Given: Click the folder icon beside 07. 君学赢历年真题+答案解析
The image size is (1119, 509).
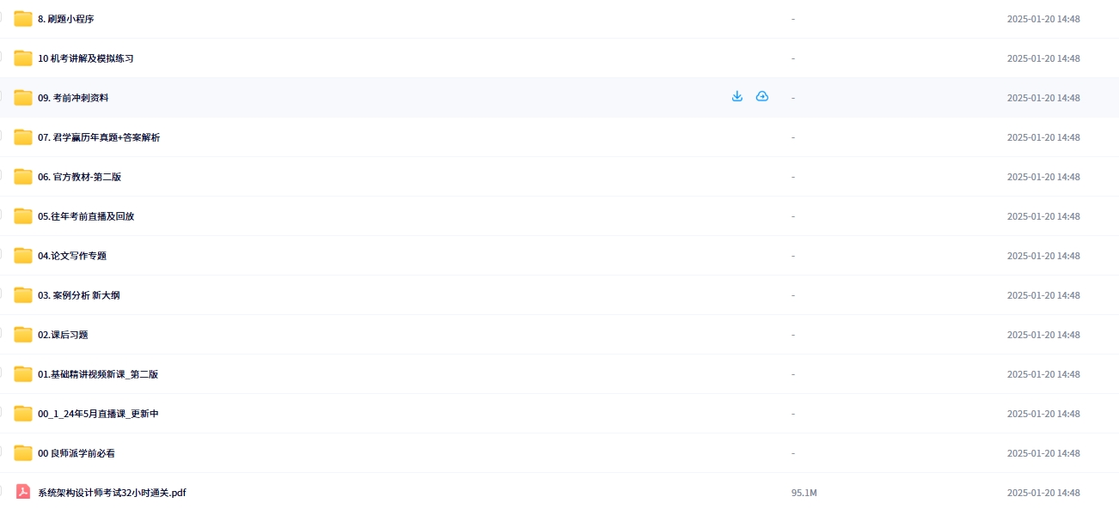Looking at the screenshot, I should coord(23,137).
